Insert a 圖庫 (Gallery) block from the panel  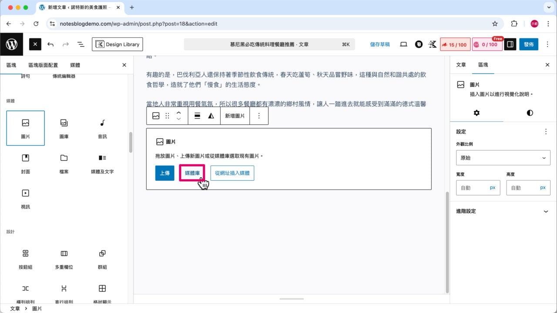pos(63,128)
